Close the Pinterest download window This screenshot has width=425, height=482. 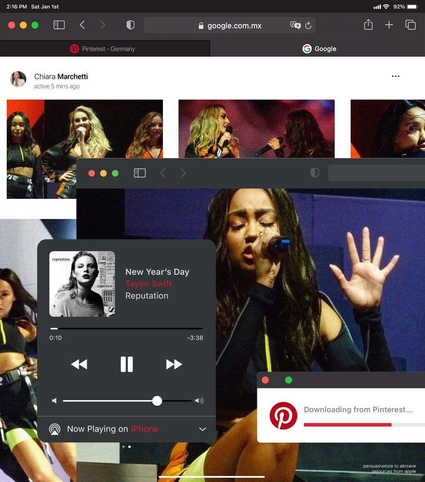[x=265, y=380]
